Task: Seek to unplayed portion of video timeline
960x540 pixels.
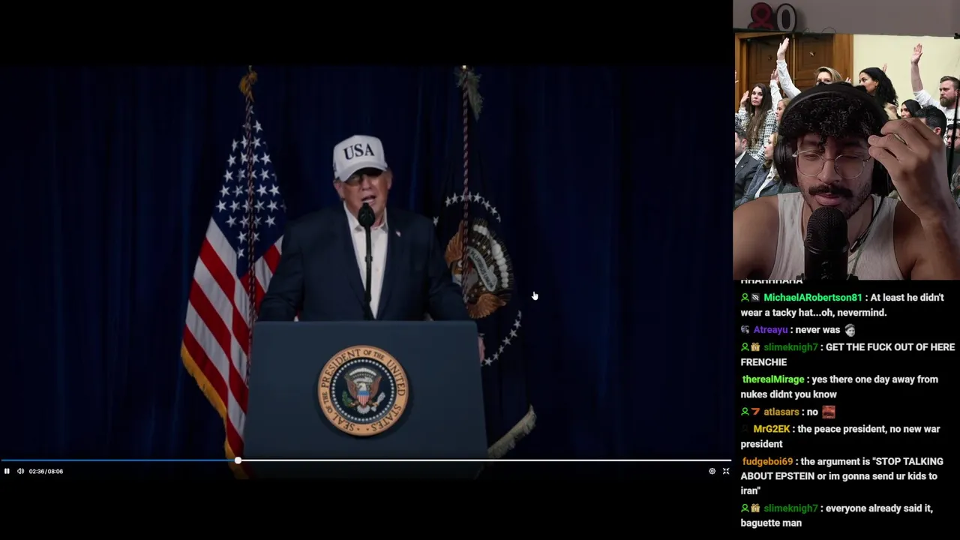Action: click(x=484, y=460)
